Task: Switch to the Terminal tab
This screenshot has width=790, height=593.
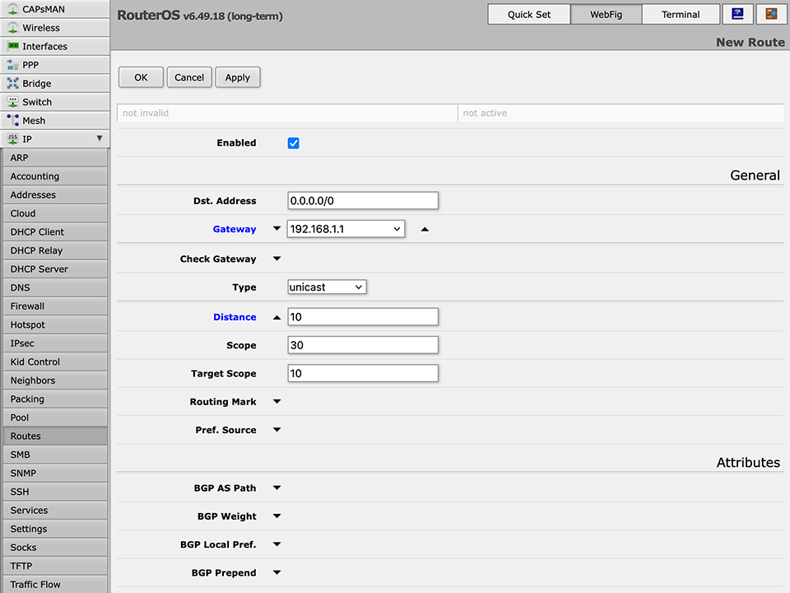Action: 683,14
